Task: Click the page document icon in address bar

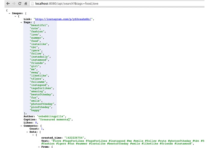Action: point(32,4)
